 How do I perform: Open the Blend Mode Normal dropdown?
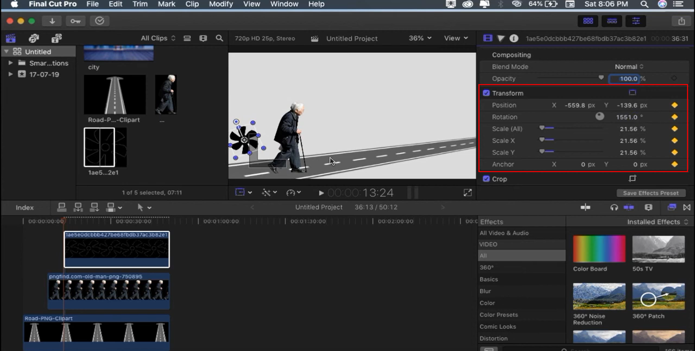click(x=629, y=67)
